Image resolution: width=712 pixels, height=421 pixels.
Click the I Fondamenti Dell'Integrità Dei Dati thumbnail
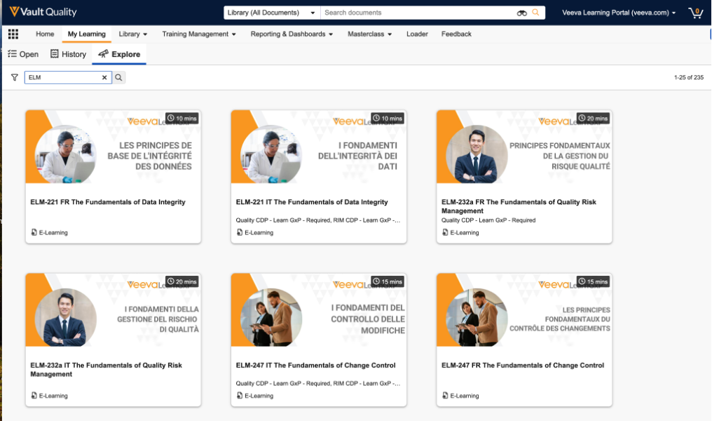(319, 147)
